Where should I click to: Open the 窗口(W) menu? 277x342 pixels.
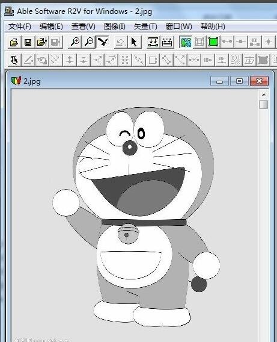[x=179, y=26]
